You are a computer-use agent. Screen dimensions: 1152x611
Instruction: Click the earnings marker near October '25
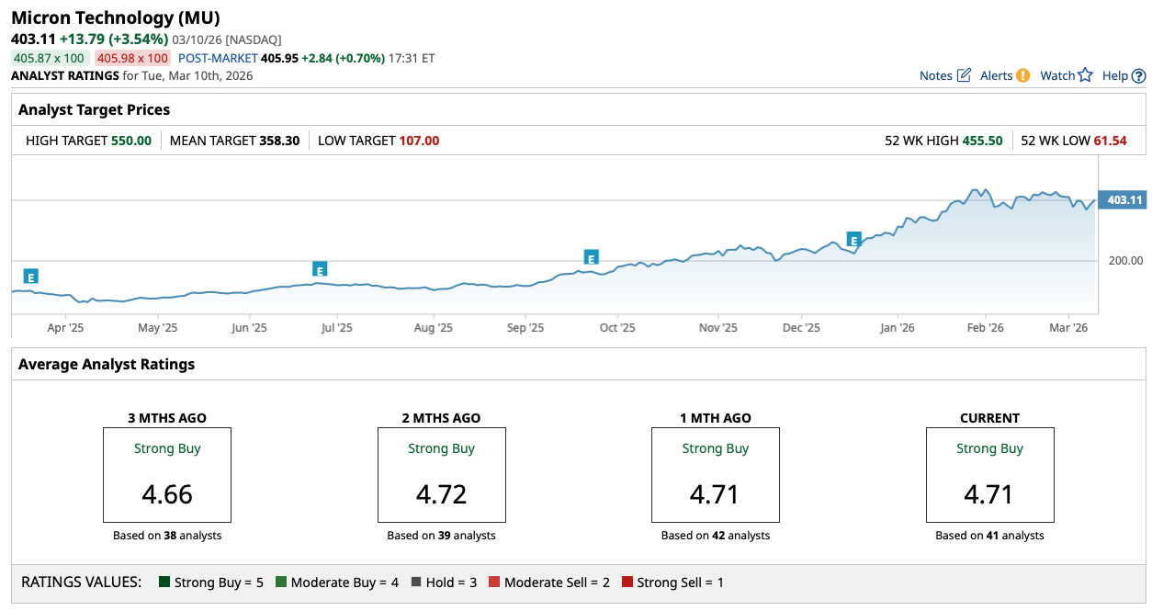click(591, 257)
